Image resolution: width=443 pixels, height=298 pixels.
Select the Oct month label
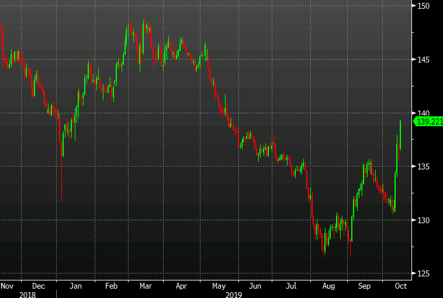click(400, 286)
